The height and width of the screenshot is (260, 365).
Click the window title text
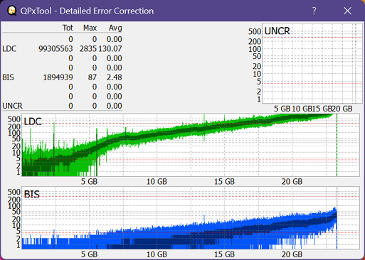pos(87,11)
